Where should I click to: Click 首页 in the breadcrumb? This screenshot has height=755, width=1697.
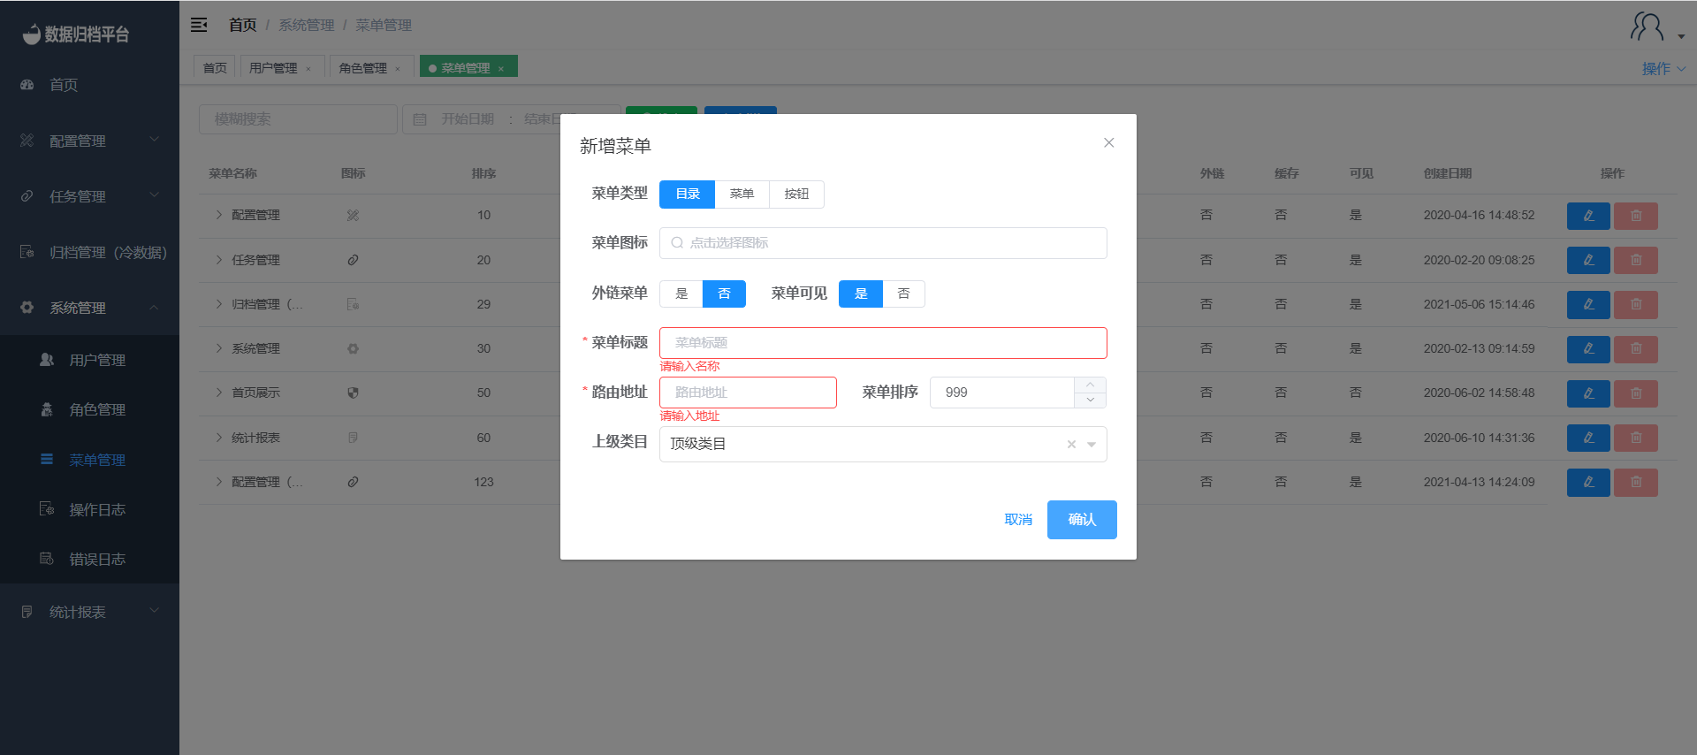pos(242,26)
